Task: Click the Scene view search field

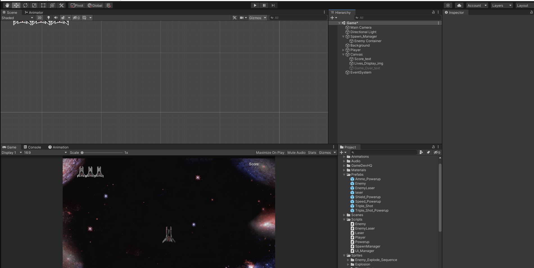Action: click(x=298, y=18)
